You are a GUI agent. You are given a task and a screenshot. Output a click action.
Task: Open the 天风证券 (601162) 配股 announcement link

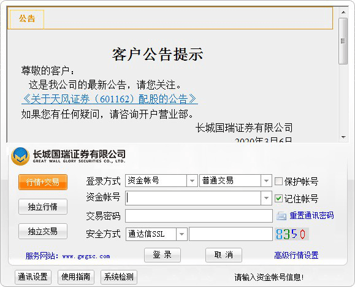click(x=110, y=99)
